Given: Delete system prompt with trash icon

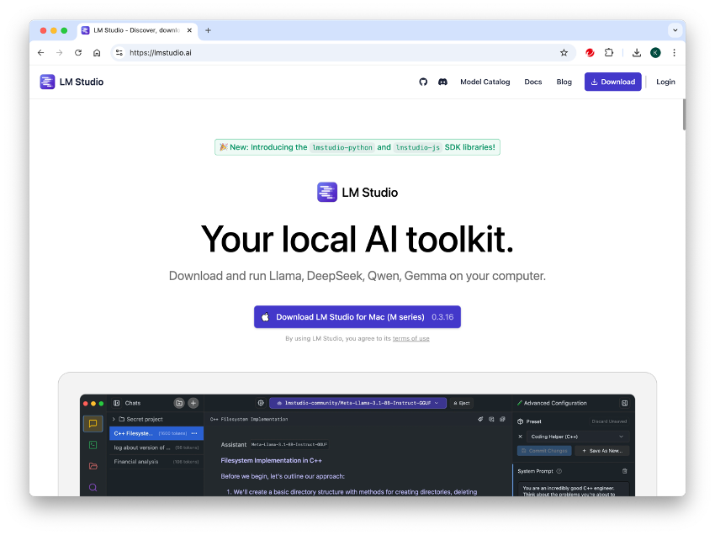Looking at the screenshot, I should point(625,472).
